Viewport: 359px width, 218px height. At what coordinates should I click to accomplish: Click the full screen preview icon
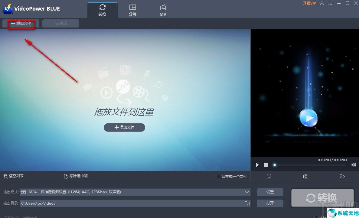click(269, 176)
